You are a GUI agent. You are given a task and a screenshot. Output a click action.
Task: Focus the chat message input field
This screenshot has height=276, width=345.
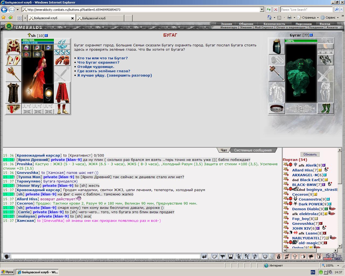point(105,257)
